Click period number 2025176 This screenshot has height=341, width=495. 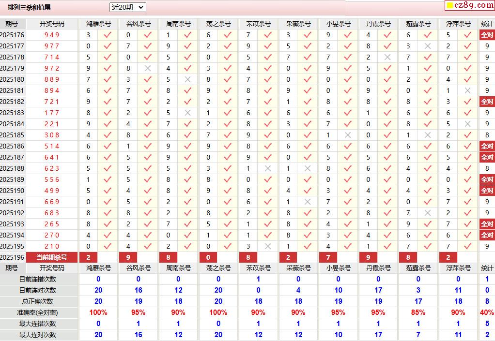pyautogui.click(x=12, y=35)
